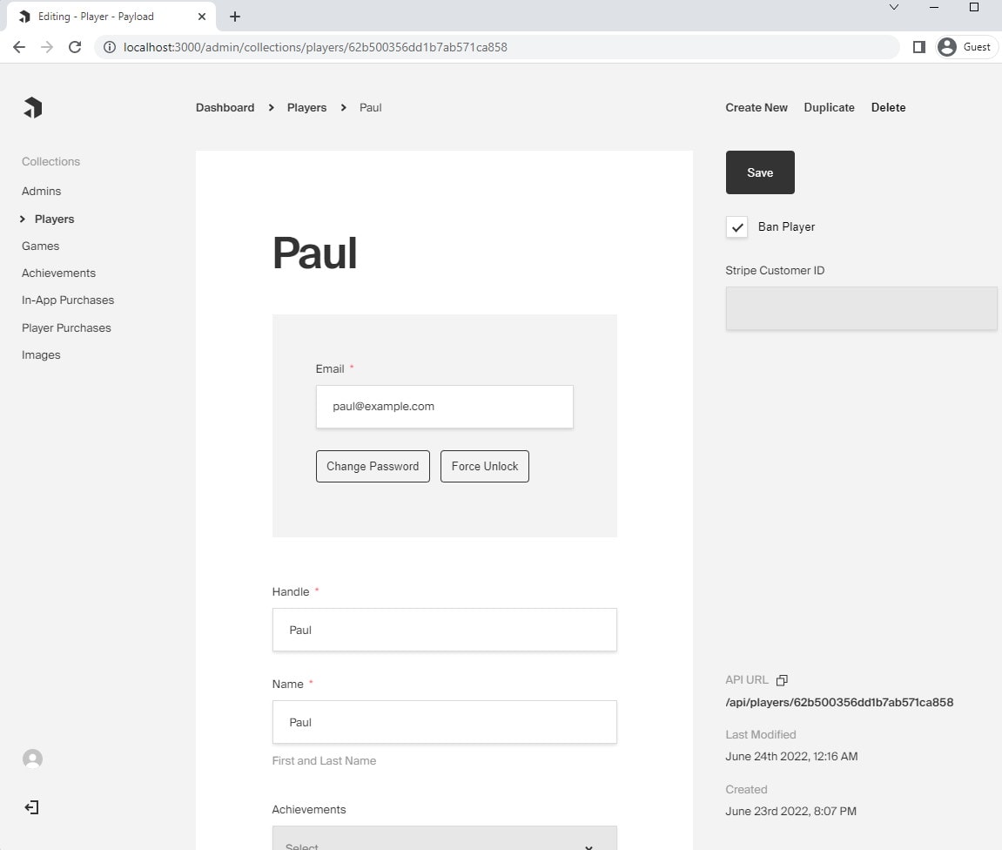Screen dimensions: 1002x850
Task: Click the Delete link
Action: (888, 107)
